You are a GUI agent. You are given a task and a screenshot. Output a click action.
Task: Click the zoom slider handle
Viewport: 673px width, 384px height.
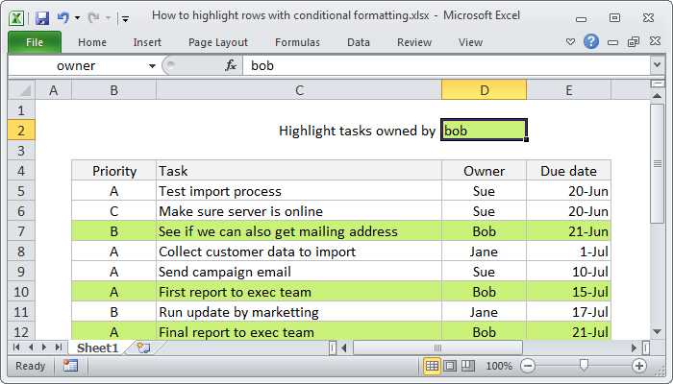(x=584, y=366)
